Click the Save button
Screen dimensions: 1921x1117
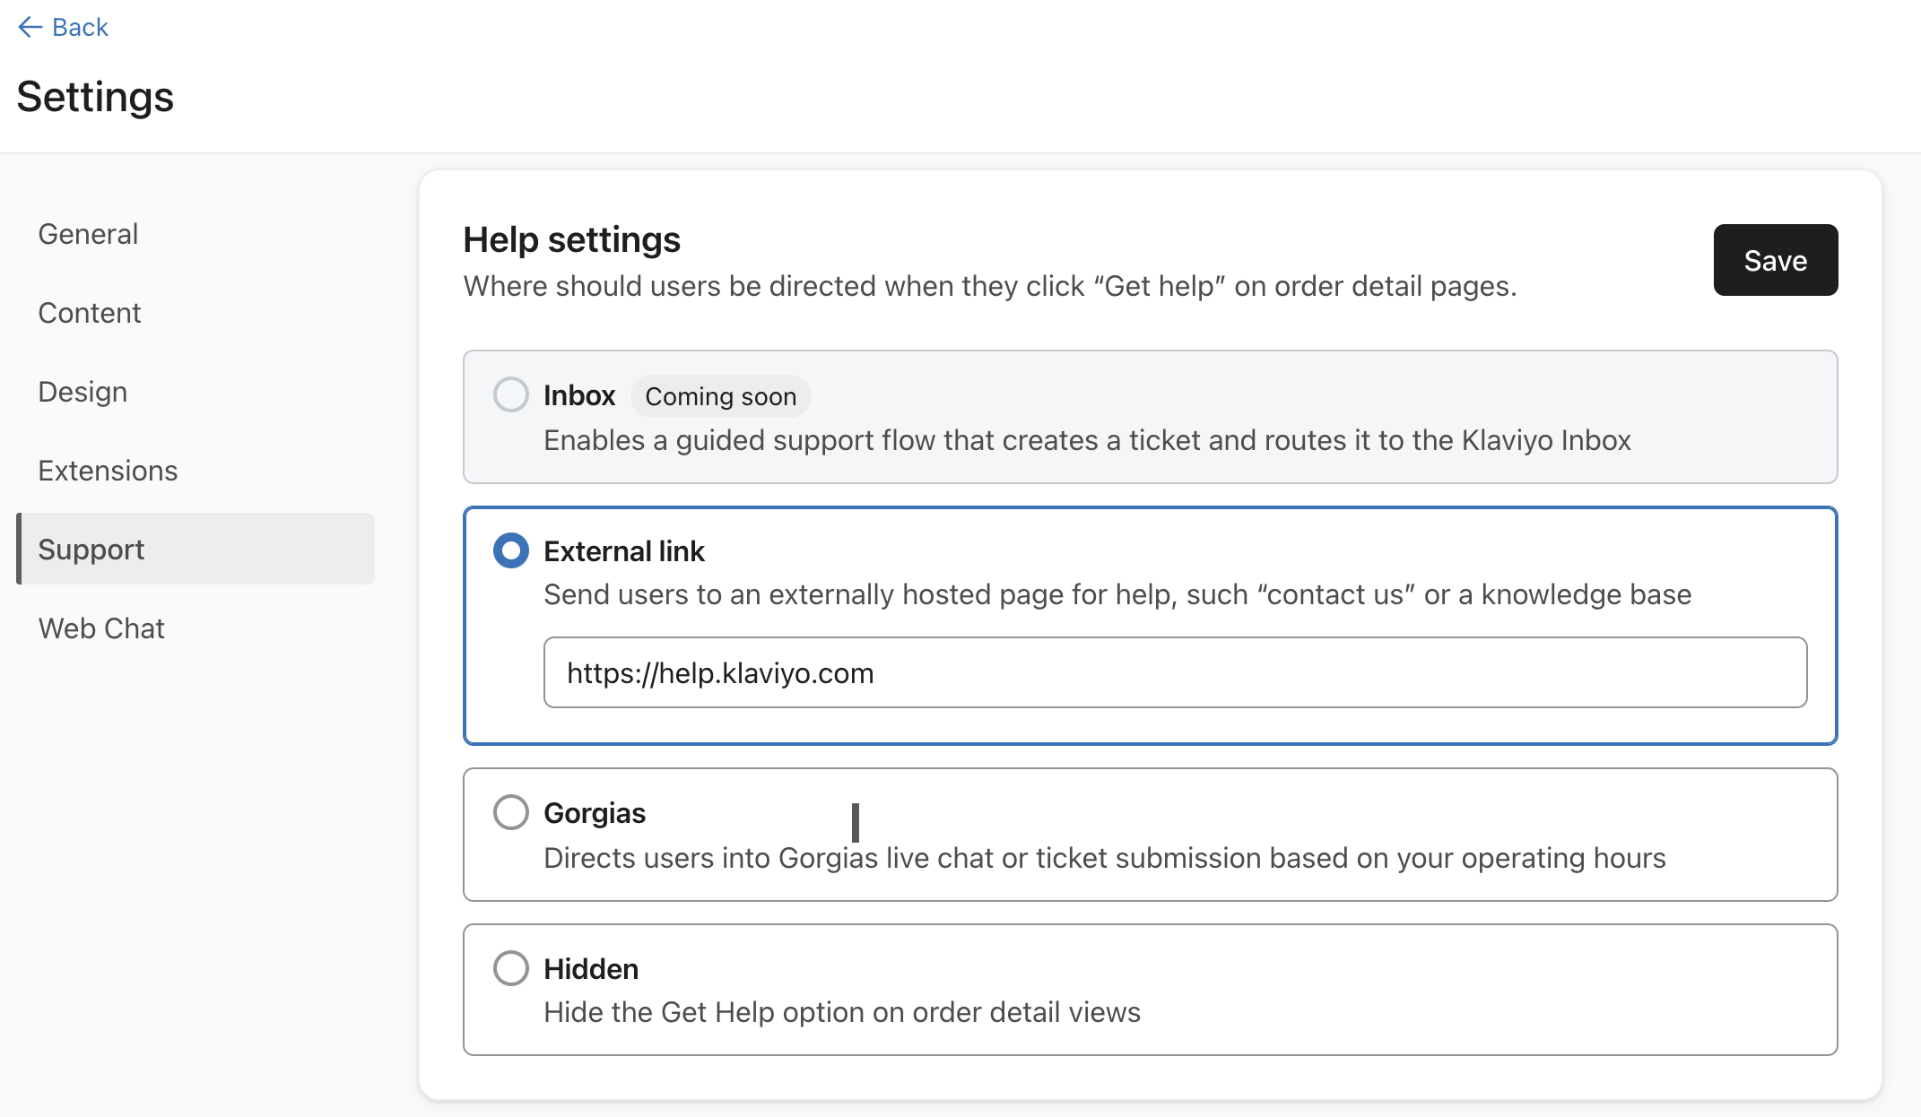(x=1776, y=259)
